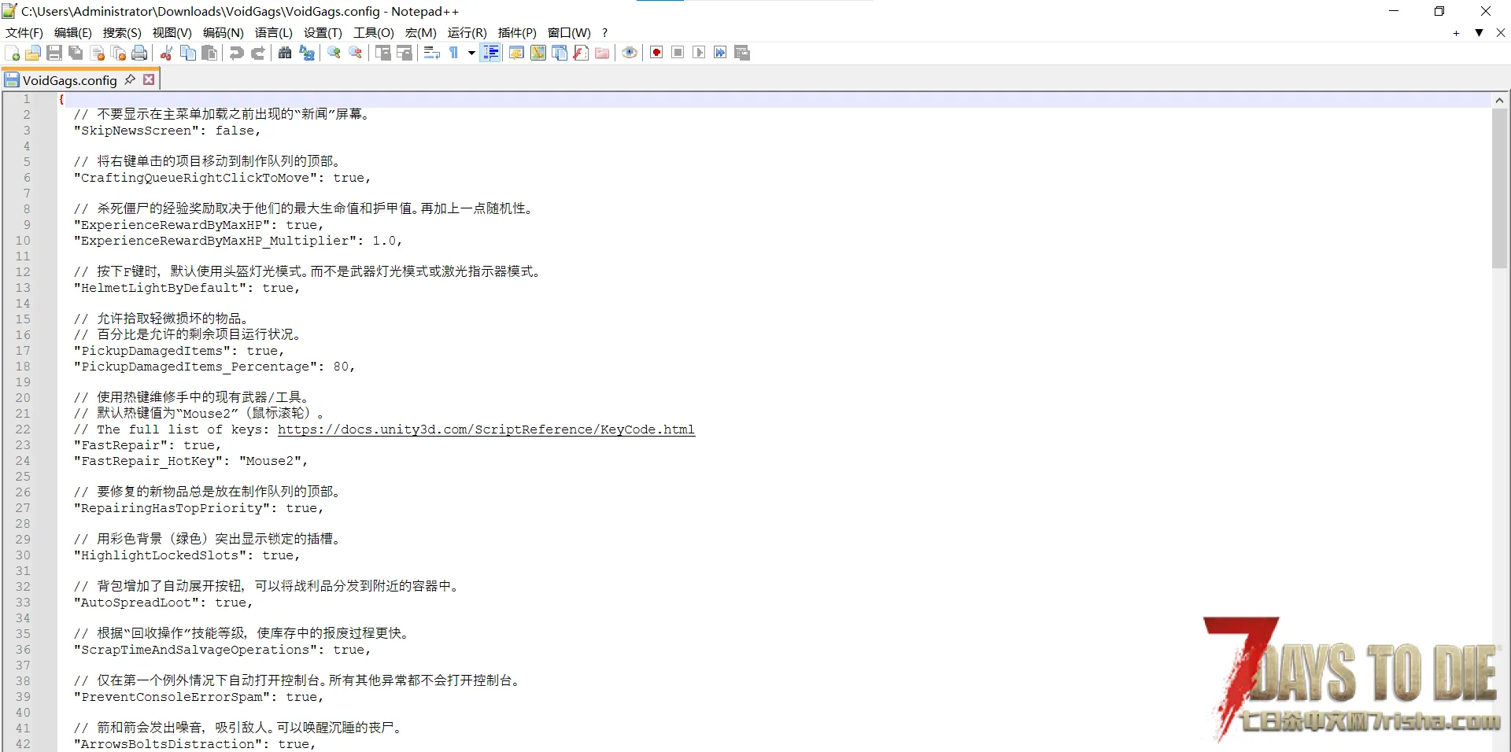Image resolution: width=1511 pixels, height=752 pixels.
Task: Toggle the indent guide toolbar button
Action: 490,53
